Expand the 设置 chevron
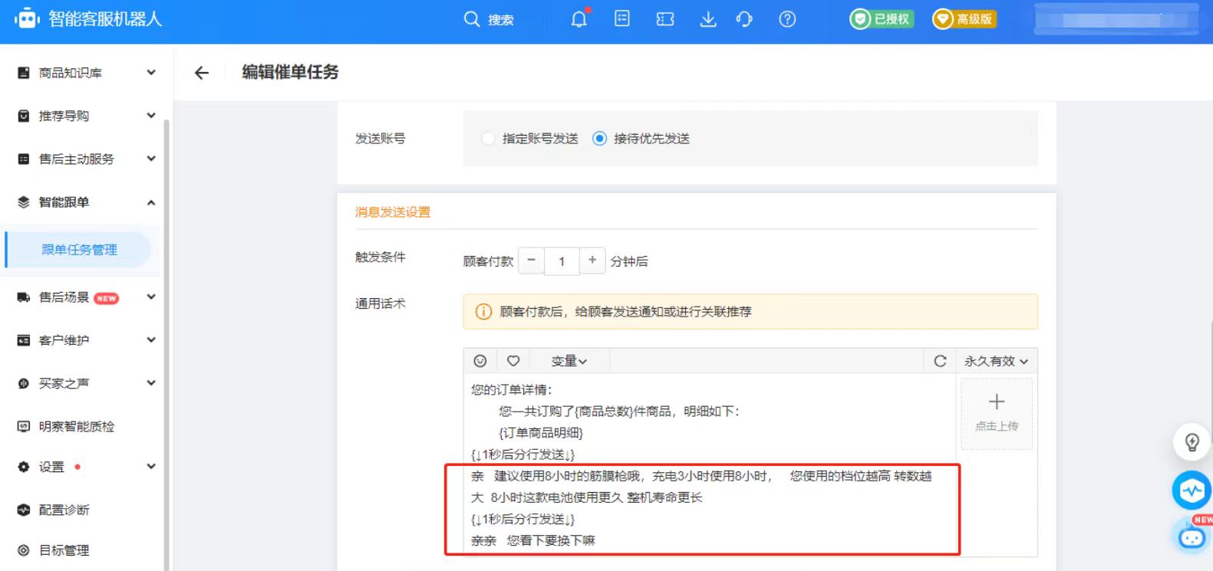The width and height of the screenshot is (1213, 571). [151, 467]
